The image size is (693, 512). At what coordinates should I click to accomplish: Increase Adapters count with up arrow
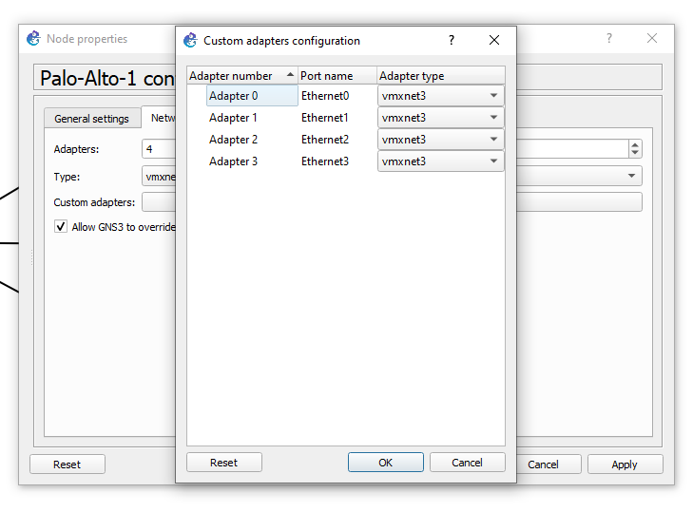pyautogui.click(x=635, y=145)
